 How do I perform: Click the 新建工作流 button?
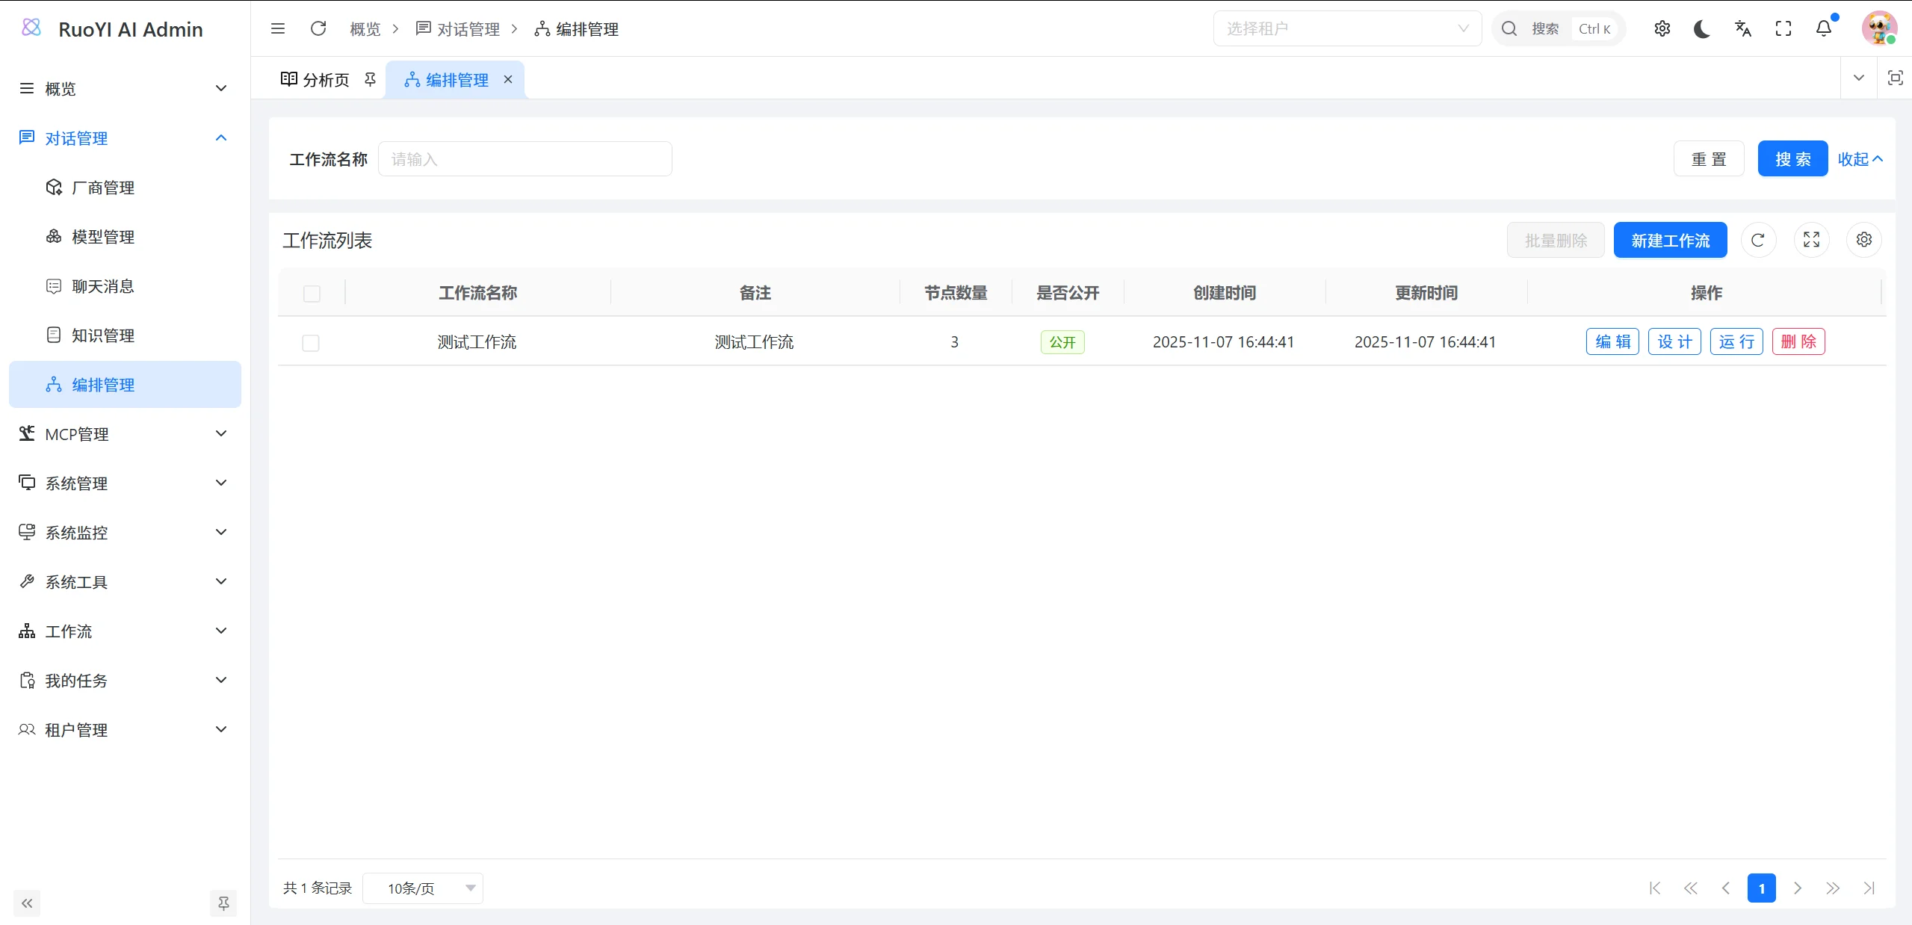pos(1670,240)
